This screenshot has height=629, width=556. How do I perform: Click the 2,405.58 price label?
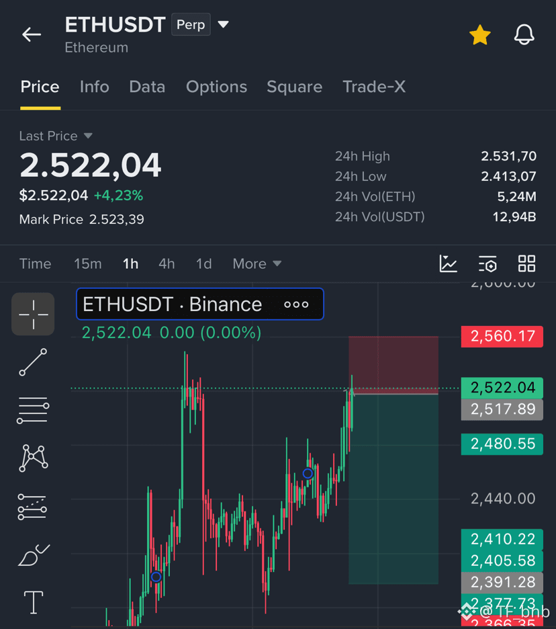[502, 561]
